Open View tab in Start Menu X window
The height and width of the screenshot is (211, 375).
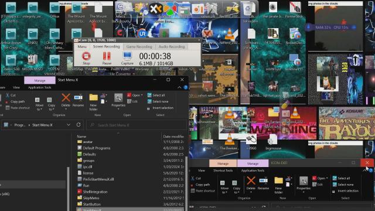click(16, 87)
